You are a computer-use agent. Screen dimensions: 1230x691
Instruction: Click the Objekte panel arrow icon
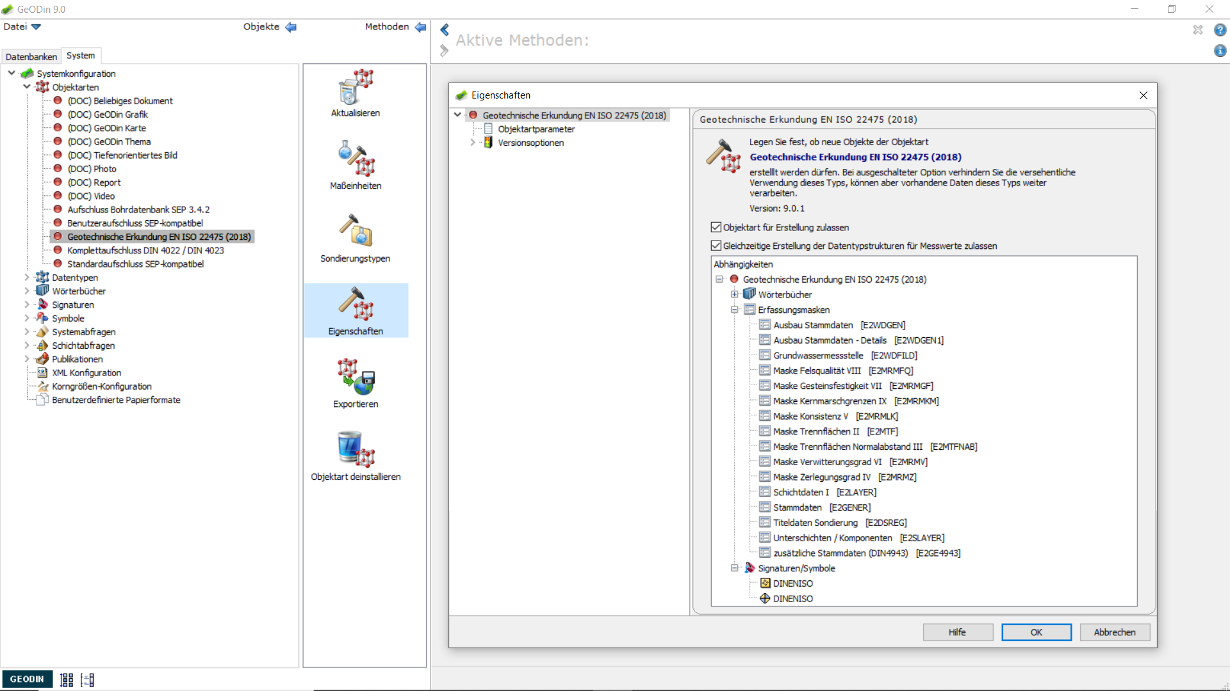pyautogui.click(x=291, y=27)
